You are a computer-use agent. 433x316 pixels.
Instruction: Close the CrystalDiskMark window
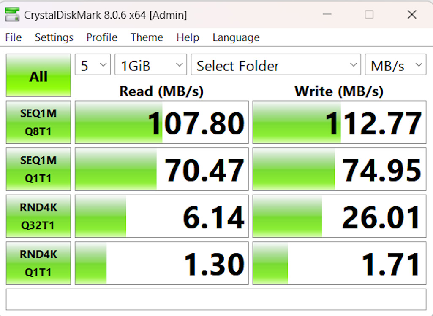point(412,14)
